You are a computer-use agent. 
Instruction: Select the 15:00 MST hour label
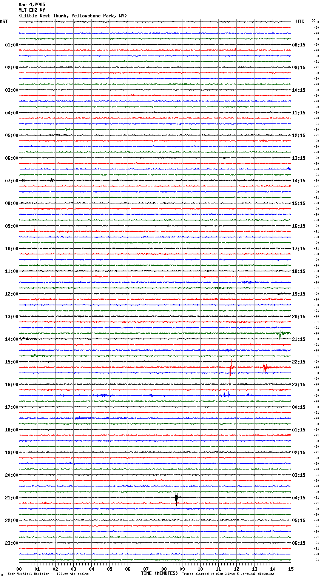pyautogui.click(x=11, y=362)
